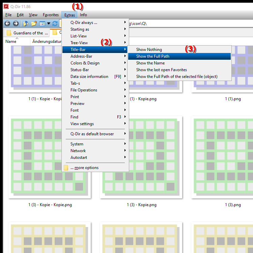This screenshot has width=253, height=253.
Task: Expand the Status-Bar submenu
Action: [95, 70]
